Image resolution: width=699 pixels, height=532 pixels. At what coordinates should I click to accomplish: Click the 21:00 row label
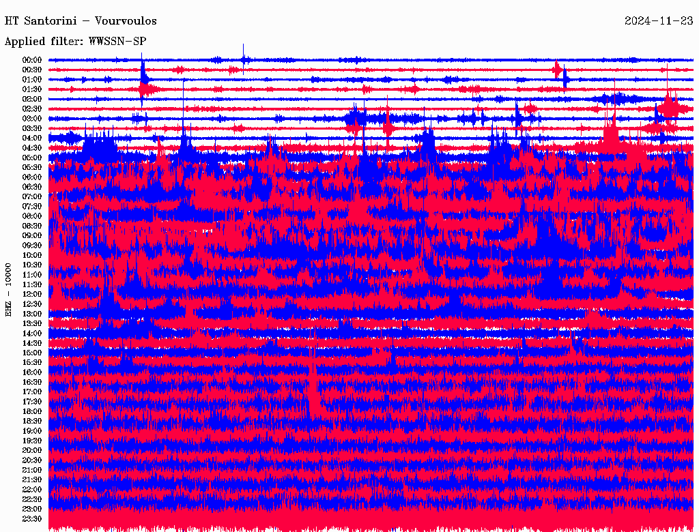[32, 470]
